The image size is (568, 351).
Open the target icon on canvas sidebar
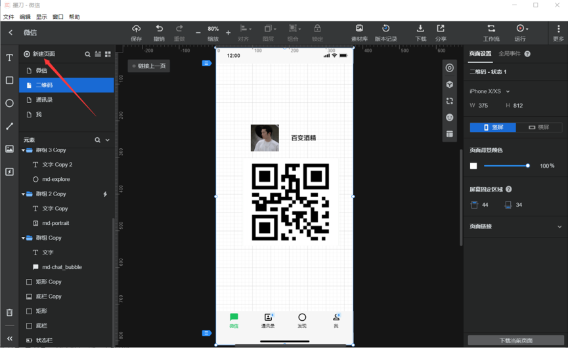[450, 68]
